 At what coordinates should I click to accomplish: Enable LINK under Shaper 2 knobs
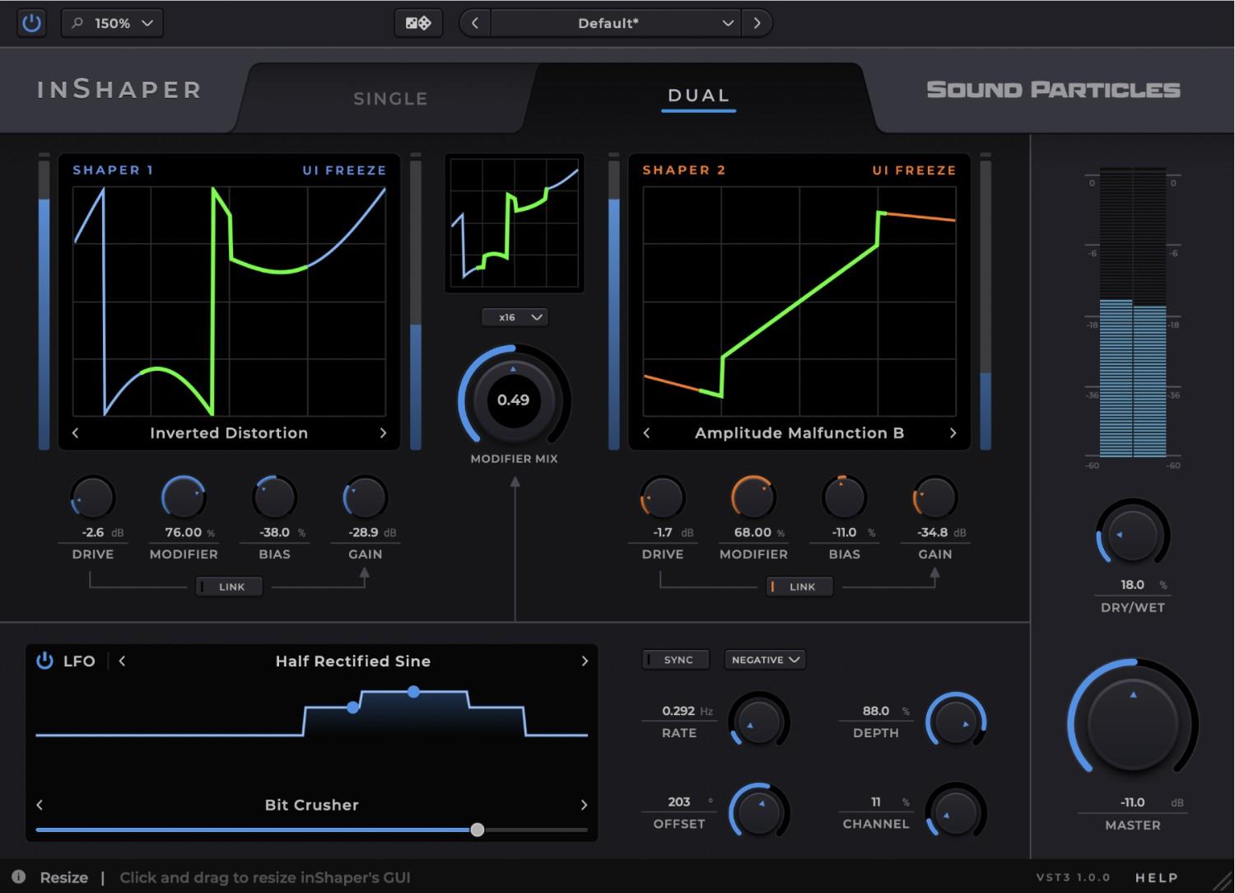(x=799, y=586)
